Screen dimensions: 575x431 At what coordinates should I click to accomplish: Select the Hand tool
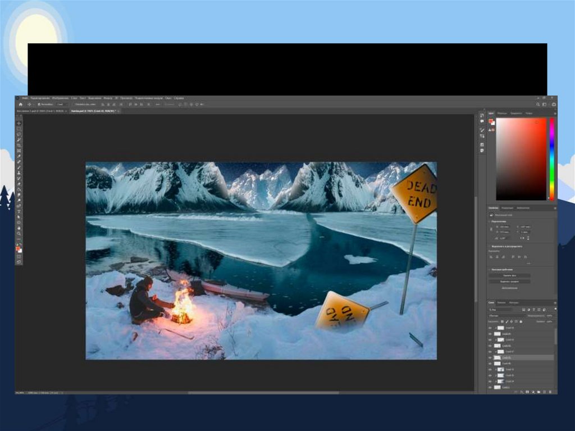pyautogui.click(x=19, y=228)
